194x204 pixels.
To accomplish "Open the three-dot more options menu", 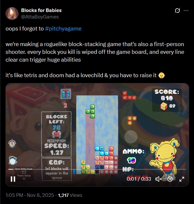I will click(x=186, y=10).
